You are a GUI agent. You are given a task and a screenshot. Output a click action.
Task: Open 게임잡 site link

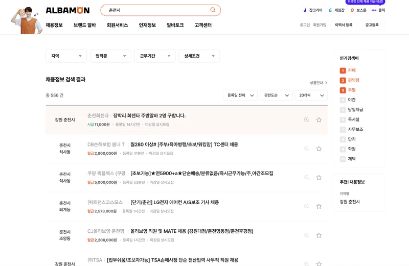[337, 10]
